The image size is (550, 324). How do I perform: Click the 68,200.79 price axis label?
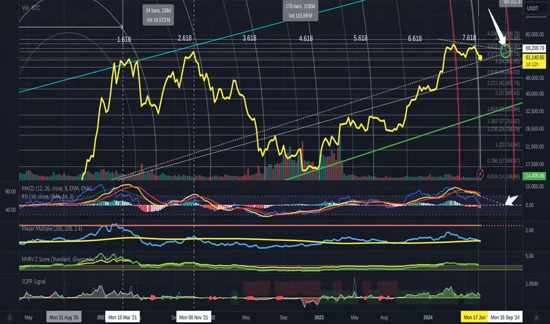(535, 48)
